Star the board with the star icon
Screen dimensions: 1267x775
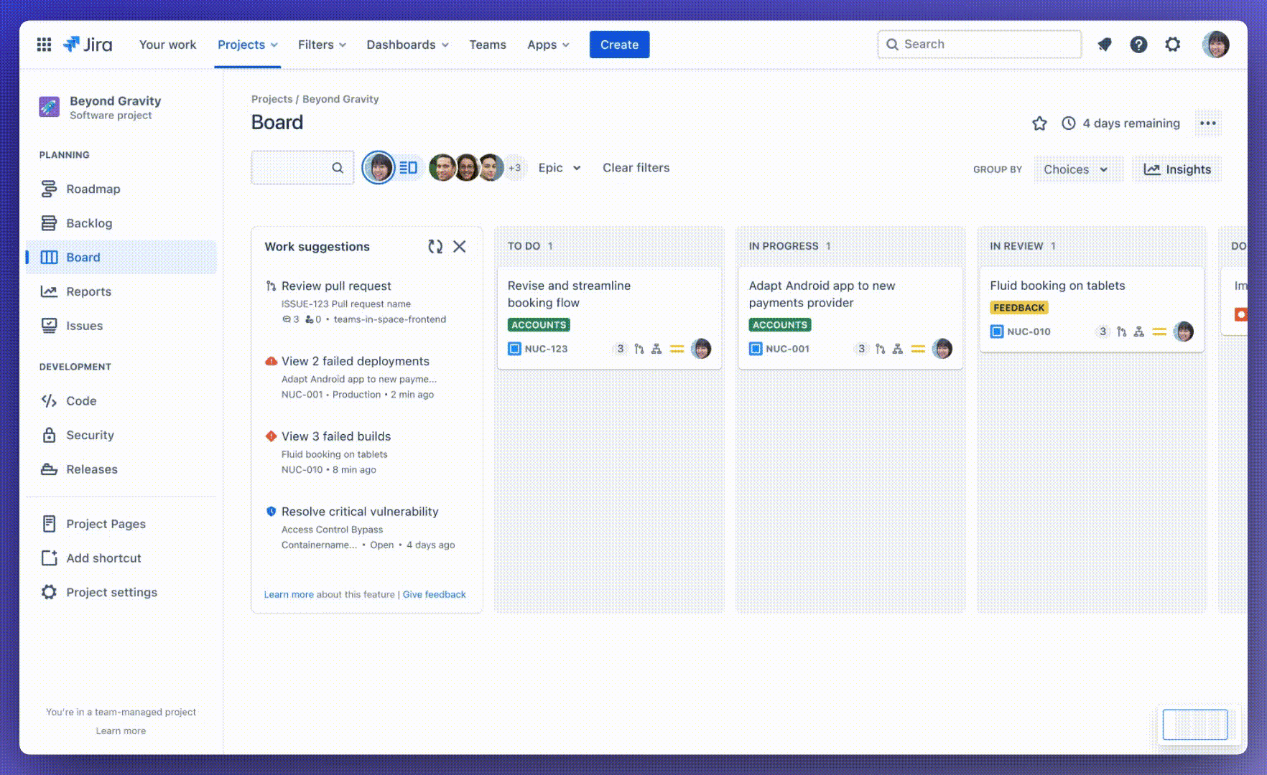[x=1039, y=123]
